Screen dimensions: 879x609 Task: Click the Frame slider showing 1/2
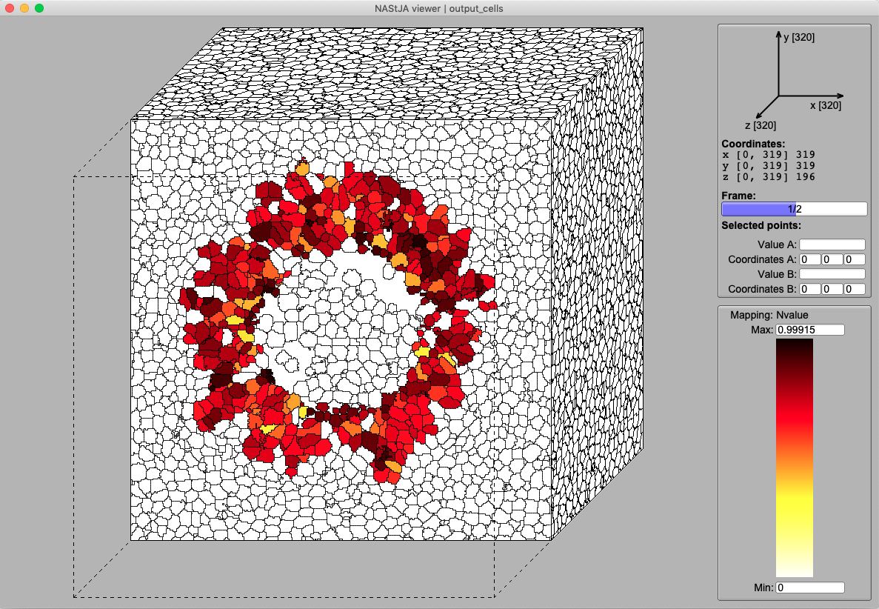794,209
